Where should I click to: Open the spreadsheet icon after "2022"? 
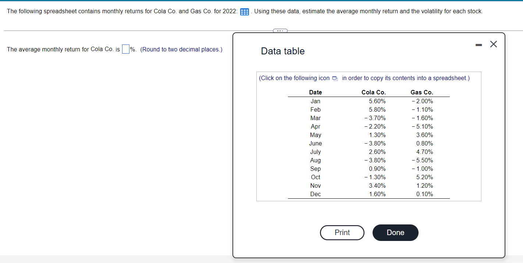pos(244,11)
